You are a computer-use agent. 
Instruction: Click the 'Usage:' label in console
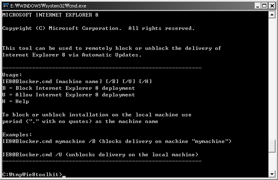pos(12,75)
